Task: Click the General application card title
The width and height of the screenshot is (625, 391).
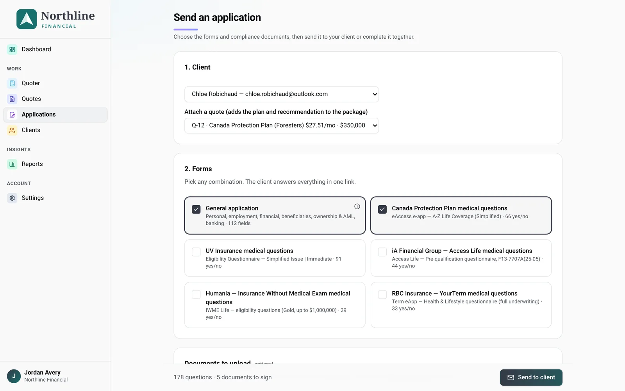Action: point(232,208)
